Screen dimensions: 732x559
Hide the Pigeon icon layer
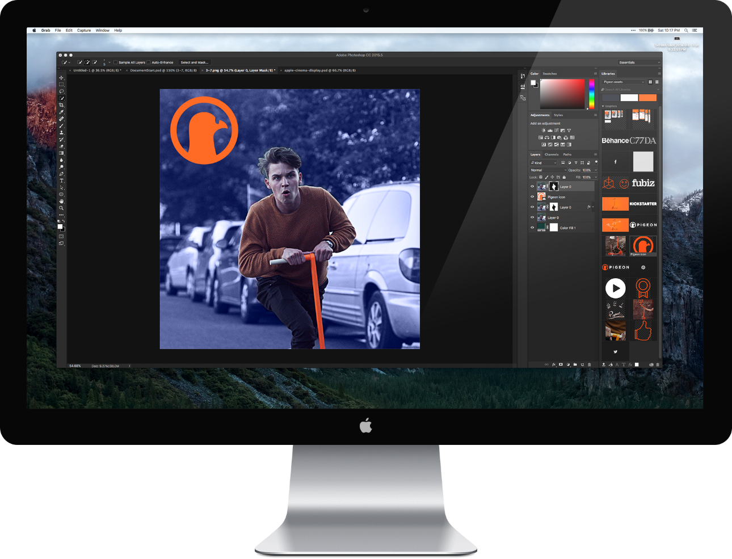[532, 197]
